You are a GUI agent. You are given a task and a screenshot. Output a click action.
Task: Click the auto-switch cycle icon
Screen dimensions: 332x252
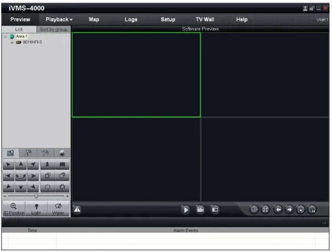tap(301, 210)
